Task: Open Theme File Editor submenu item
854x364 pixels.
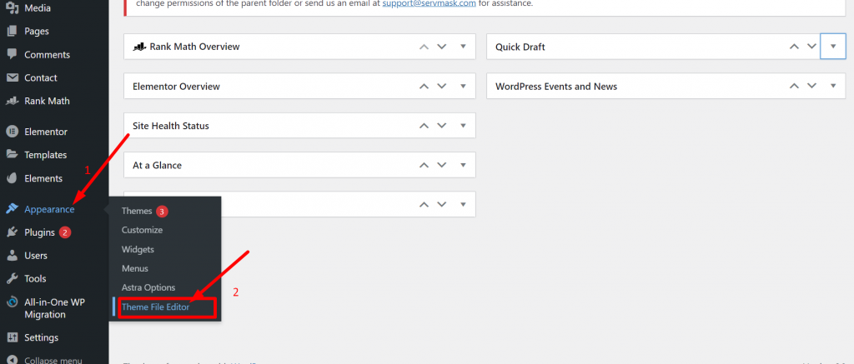Action: [x=156, y=307]
